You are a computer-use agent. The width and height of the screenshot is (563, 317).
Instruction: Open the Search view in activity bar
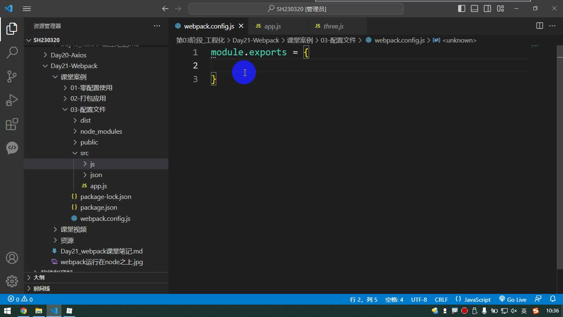coord(12,52)
